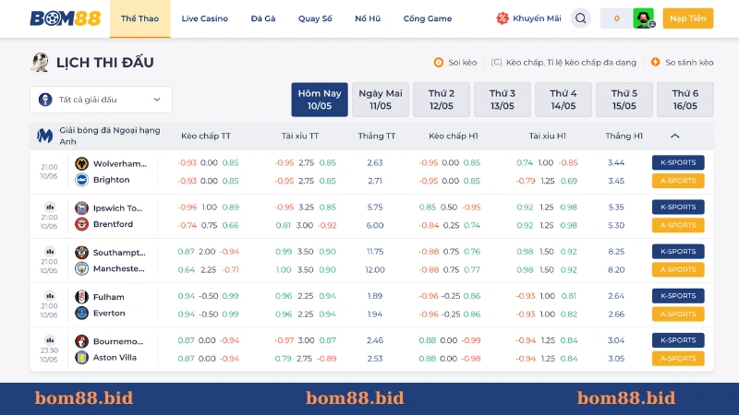
Task: Click the account balance field showing 0
Action: point(616,18)
